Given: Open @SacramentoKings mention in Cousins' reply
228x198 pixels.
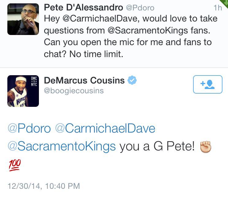Looking at the screenshot, I should point(62,146).
